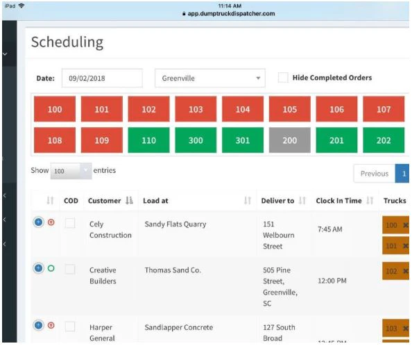
Task: Go to page 1 of results
Action: click(402, 174)
